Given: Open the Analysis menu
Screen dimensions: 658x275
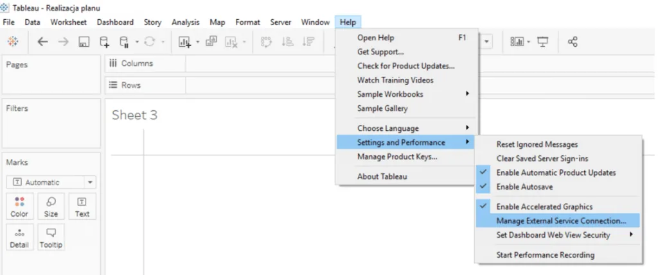Looking at the screenshot, I should [x=186, y=22].
